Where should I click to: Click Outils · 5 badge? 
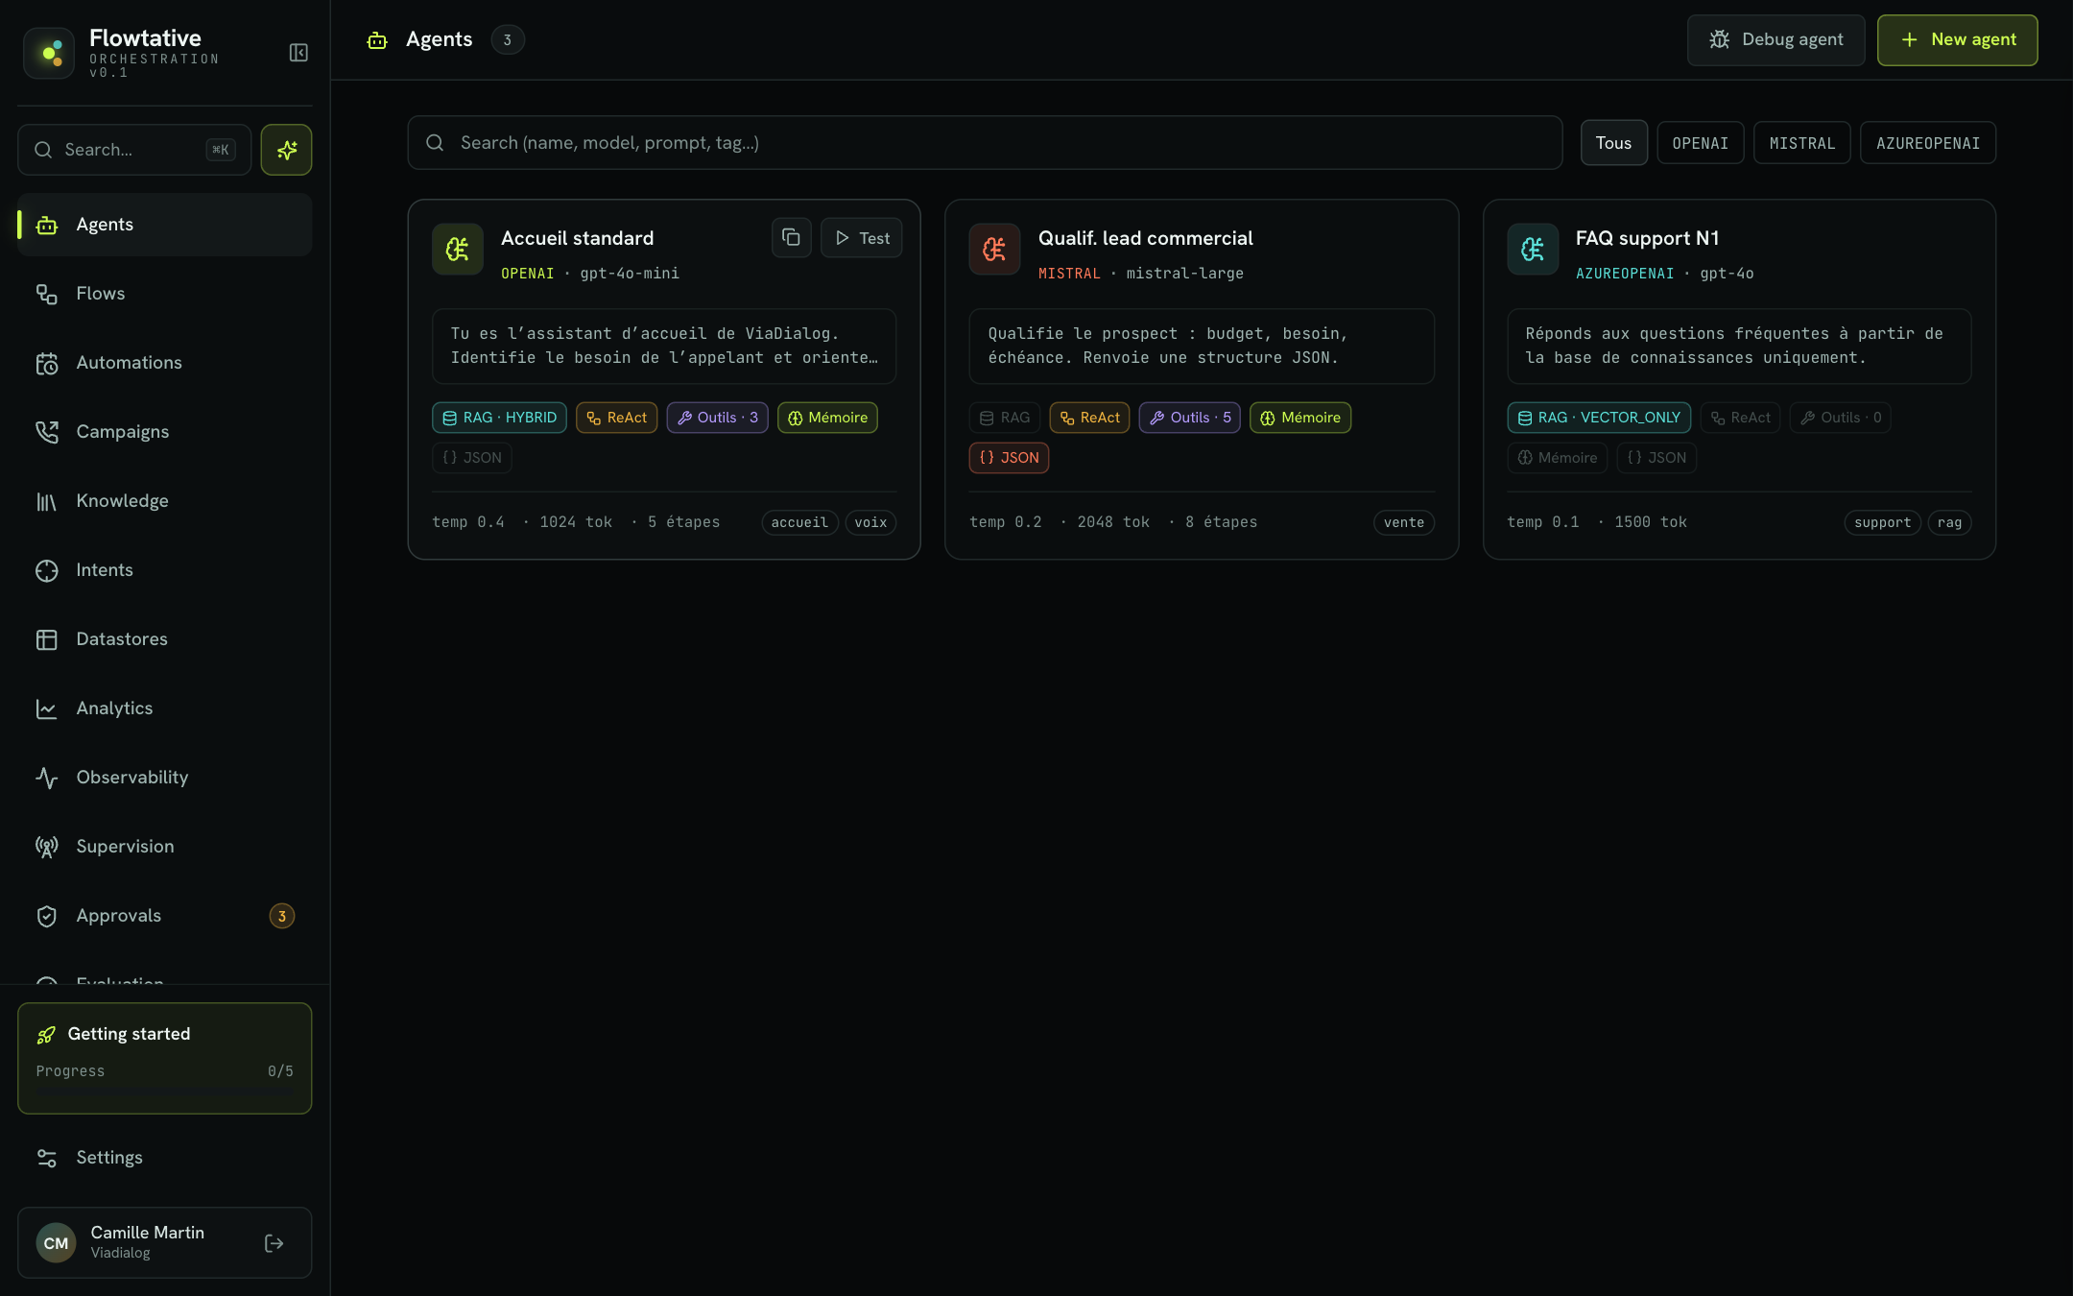pyautogui.click(x=1189, y=418)
